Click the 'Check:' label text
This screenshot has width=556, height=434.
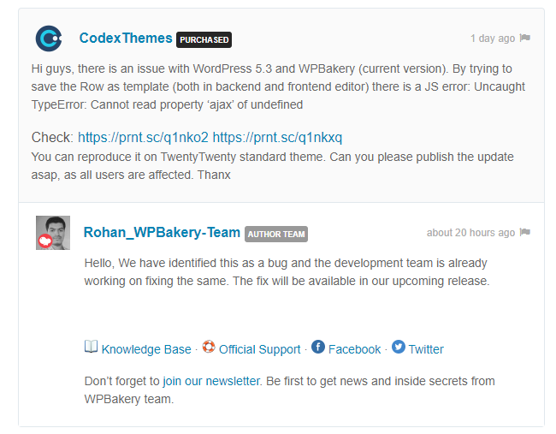point(52,137)
